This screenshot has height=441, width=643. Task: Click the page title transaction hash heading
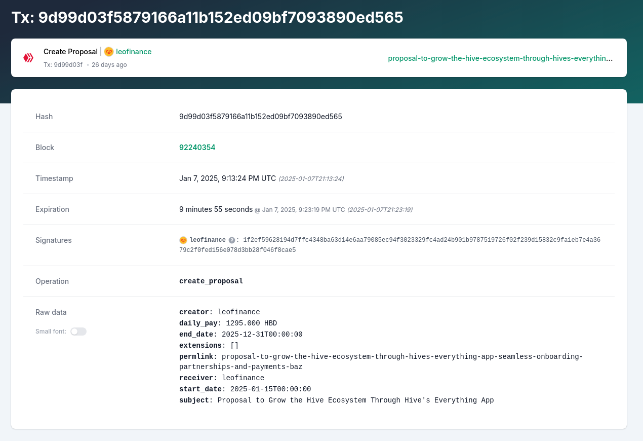pos(207,18)
